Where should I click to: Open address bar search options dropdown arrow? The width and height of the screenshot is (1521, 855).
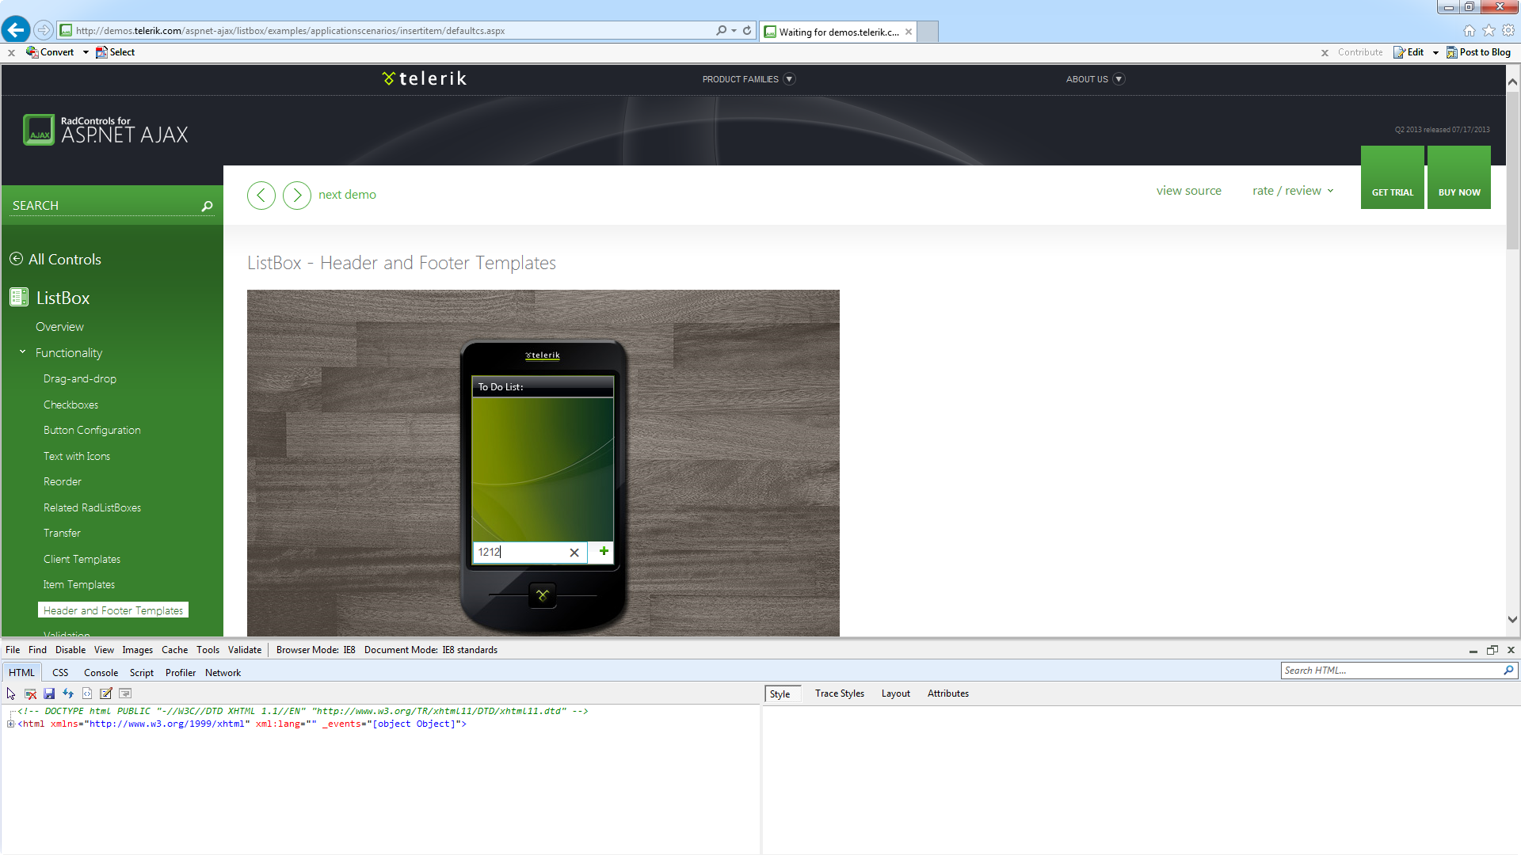click(x=734, y=30)
